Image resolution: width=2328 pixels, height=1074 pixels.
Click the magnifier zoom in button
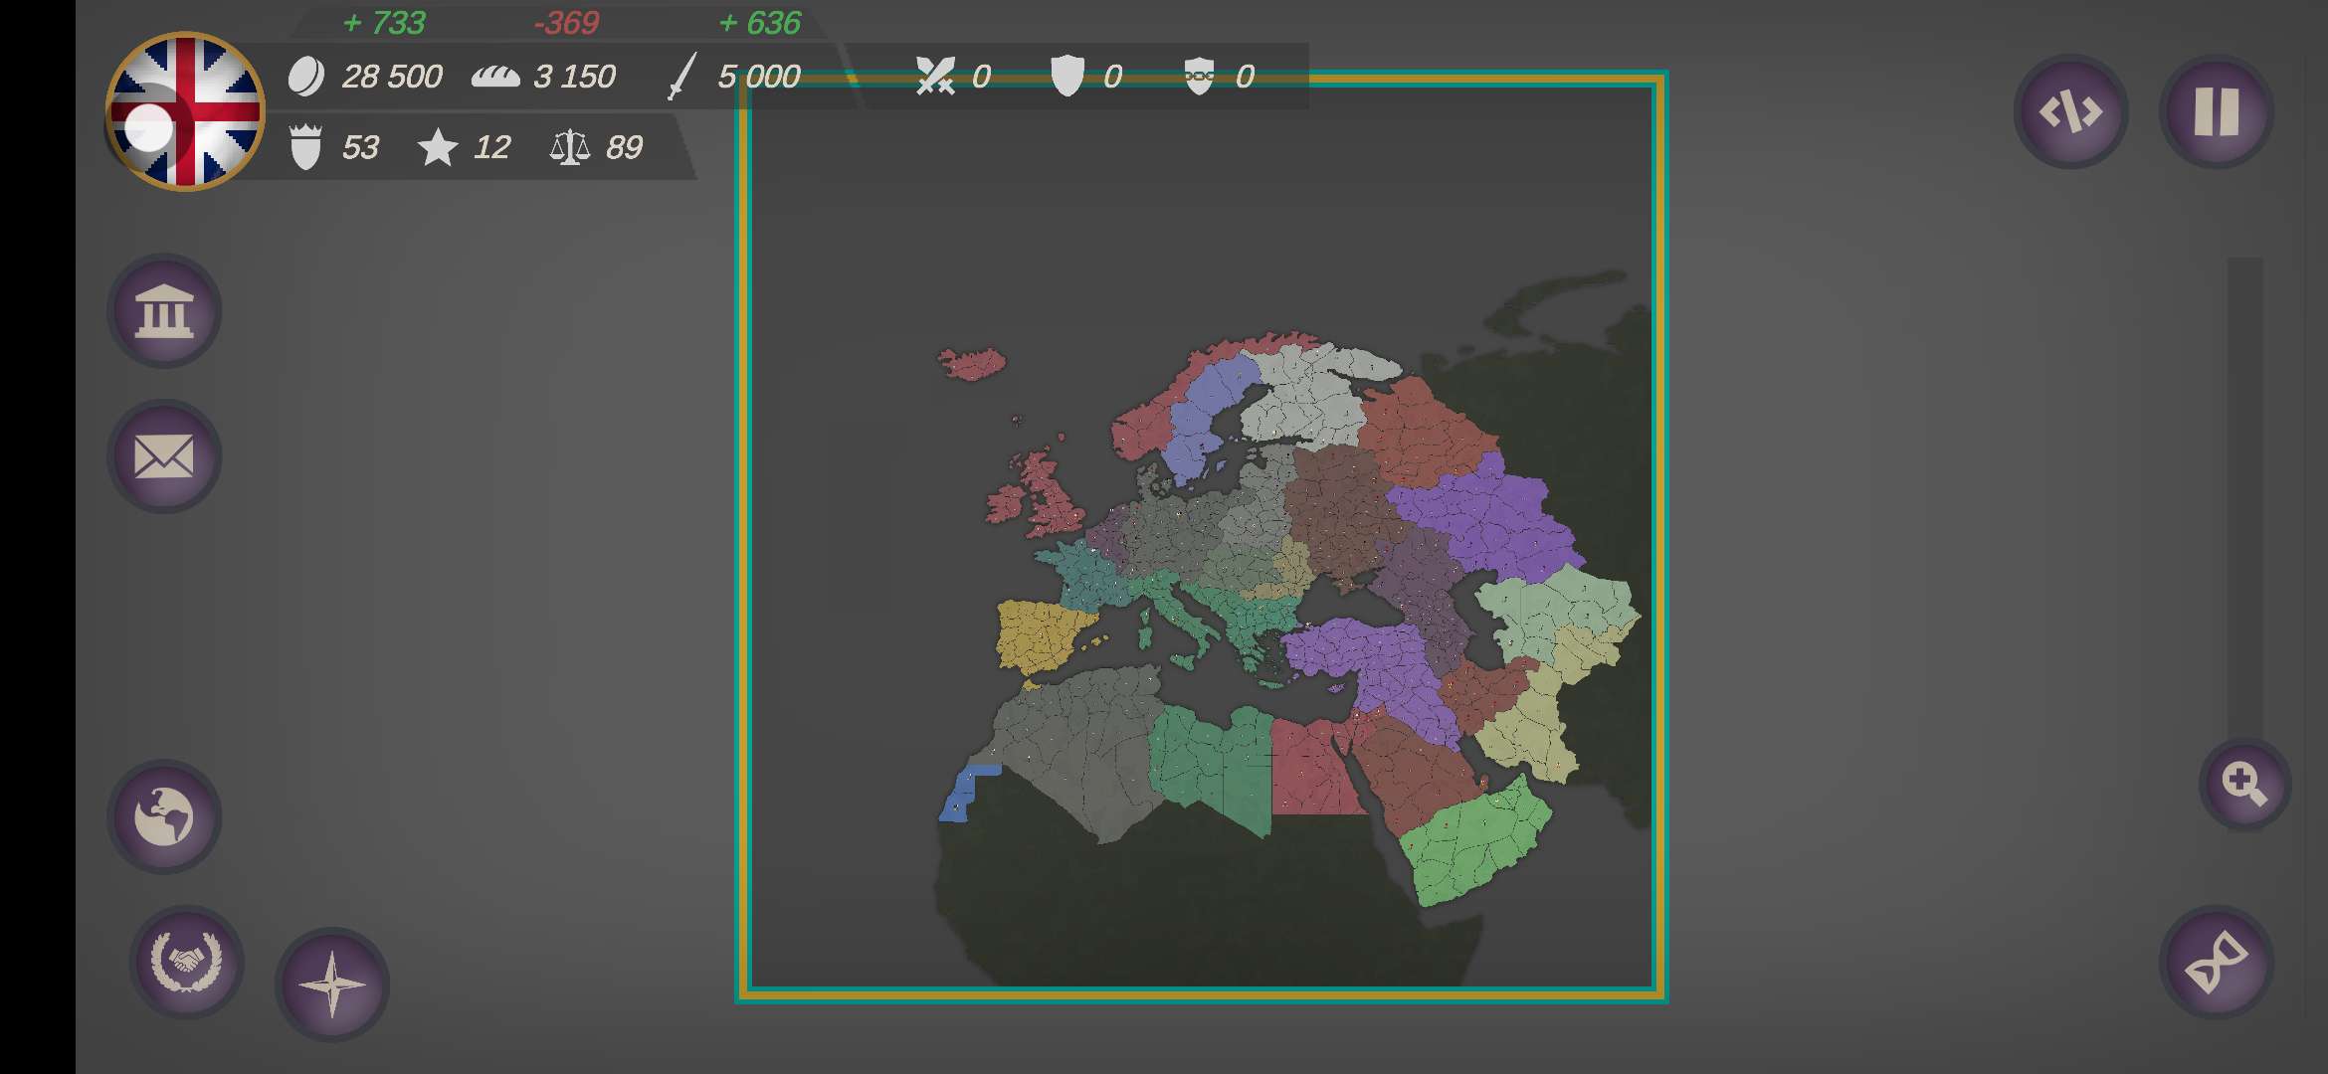[2244, 785]
